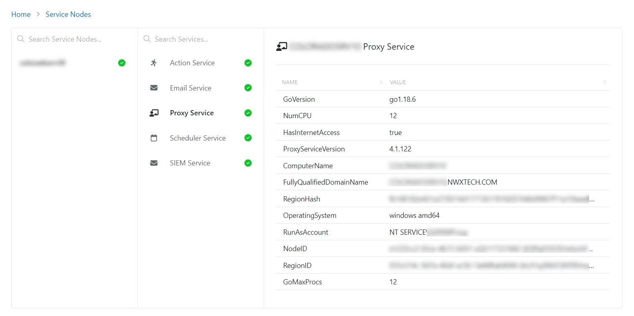The height and width of the screenshot is (316, 634).
Task: Select Action Service in the list
Action: (192, 63)
